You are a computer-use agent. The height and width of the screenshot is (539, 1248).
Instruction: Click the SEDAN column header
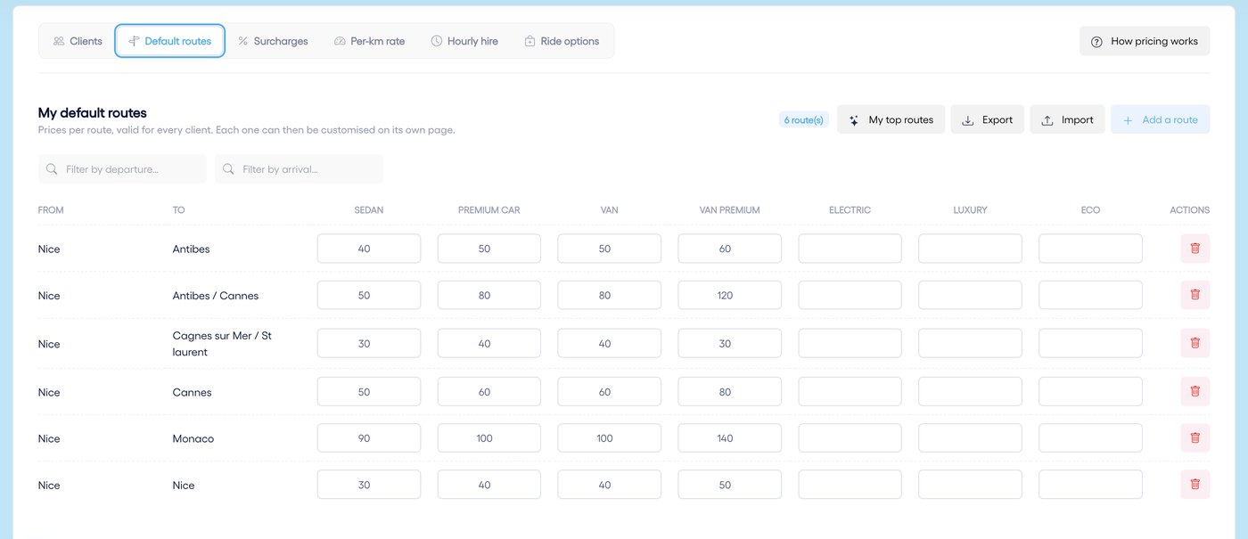(x=369, y=210)
